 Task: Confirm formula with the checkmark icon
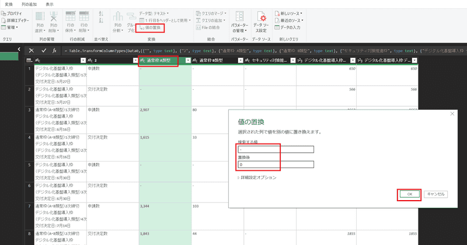click(x=43, y=51)
